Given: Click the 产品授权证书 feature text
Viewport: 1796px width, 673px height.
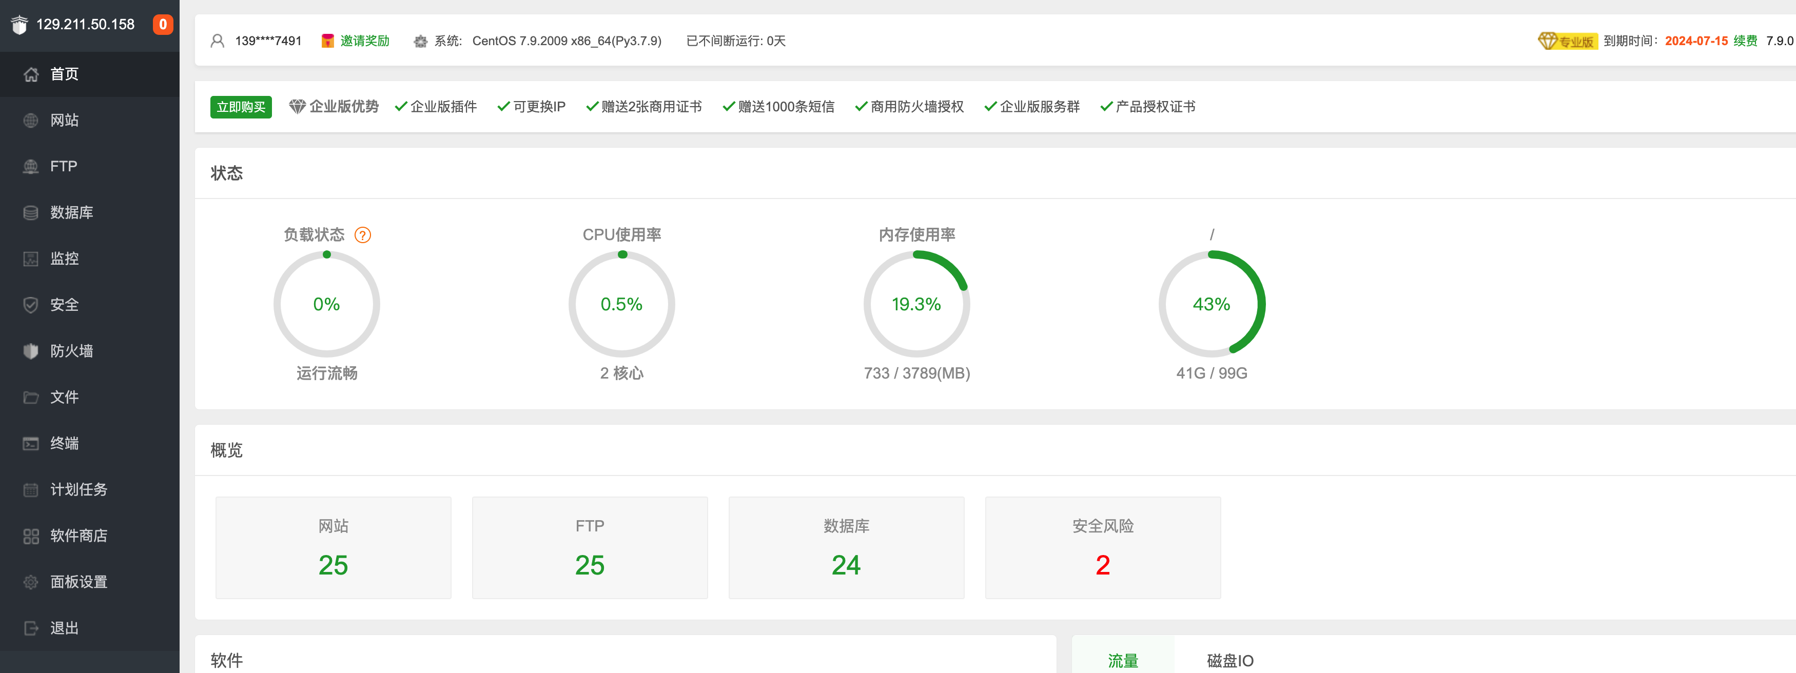Looking at the screenshot, I should 1155,107.
